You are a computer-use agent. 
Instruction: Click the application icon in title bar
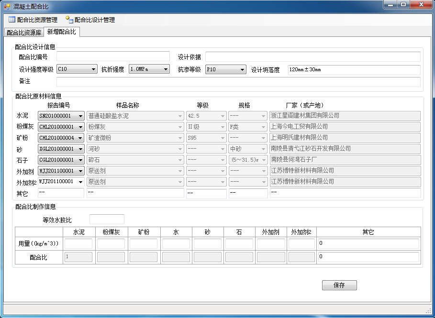[7, 6]
